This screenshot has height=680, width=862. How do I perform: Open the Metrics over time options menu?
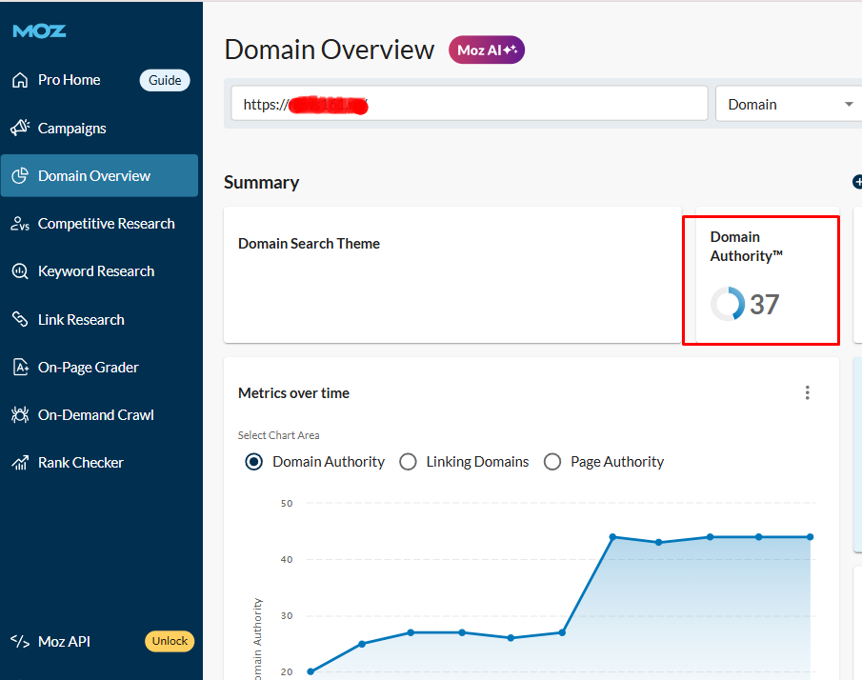coord(808,393)
